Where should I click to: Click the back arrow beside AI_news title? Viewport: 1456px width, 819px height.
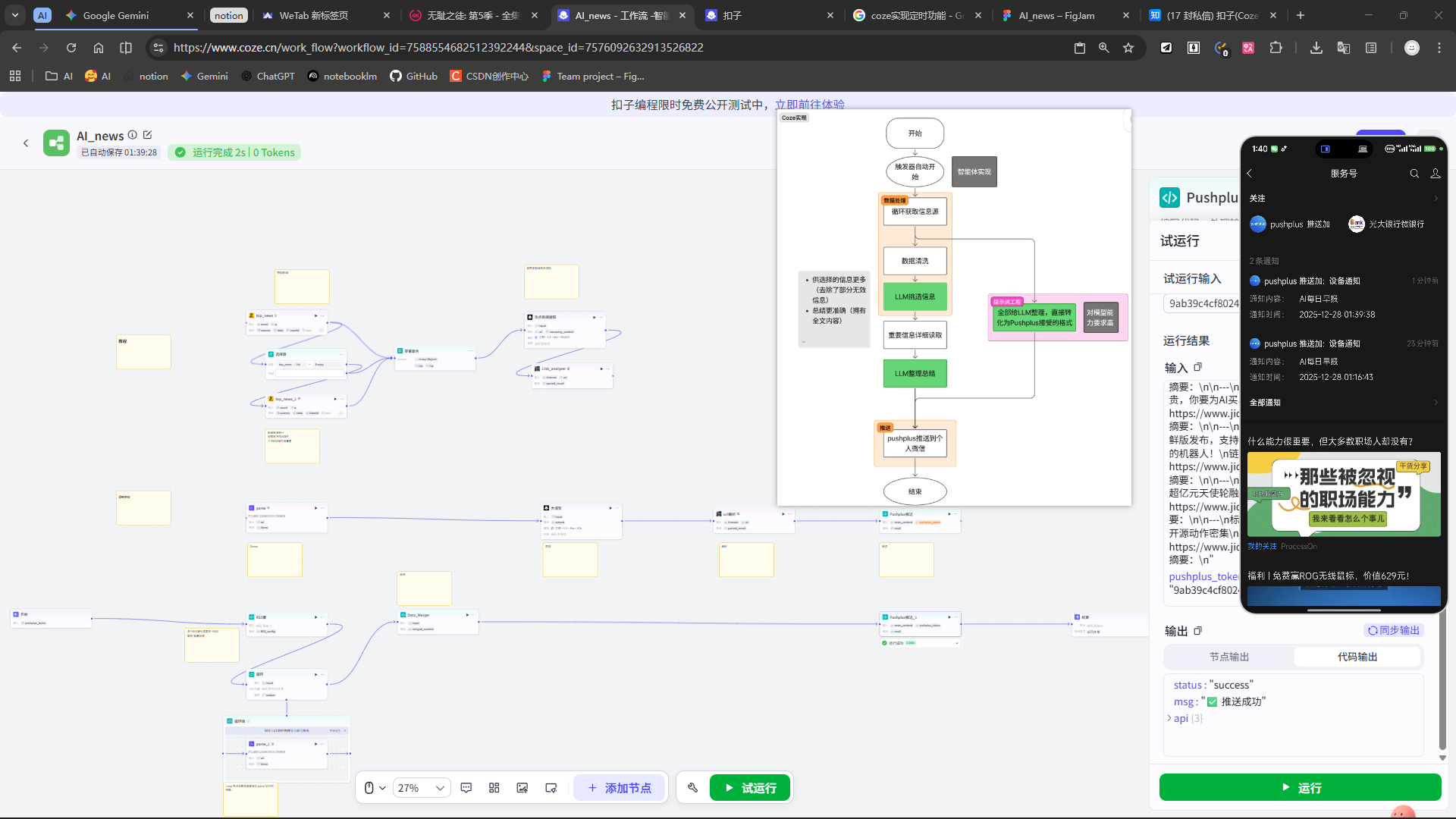click(x=26, y=143)
